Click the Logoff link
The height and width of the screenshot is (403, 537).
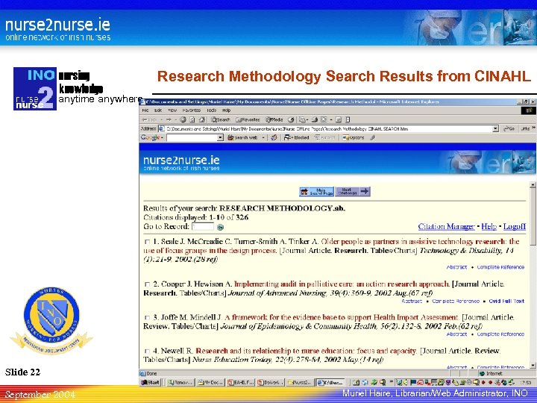[515, 227]
